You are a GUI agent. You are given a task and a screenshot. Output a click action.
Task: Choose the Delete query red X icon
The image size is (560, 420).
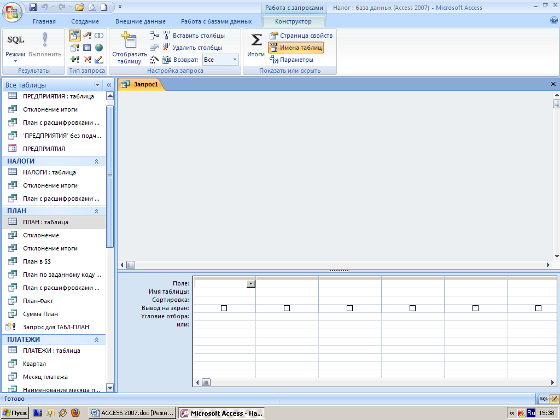click(87, 59)
